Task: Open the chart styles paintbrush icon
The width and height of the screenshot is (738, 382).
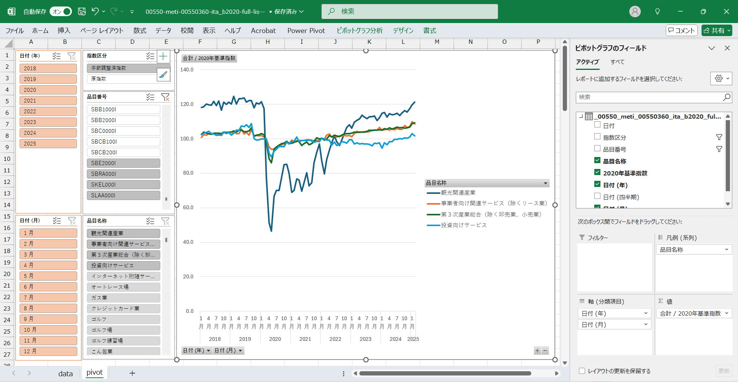Action: click(x=163, y=74)
